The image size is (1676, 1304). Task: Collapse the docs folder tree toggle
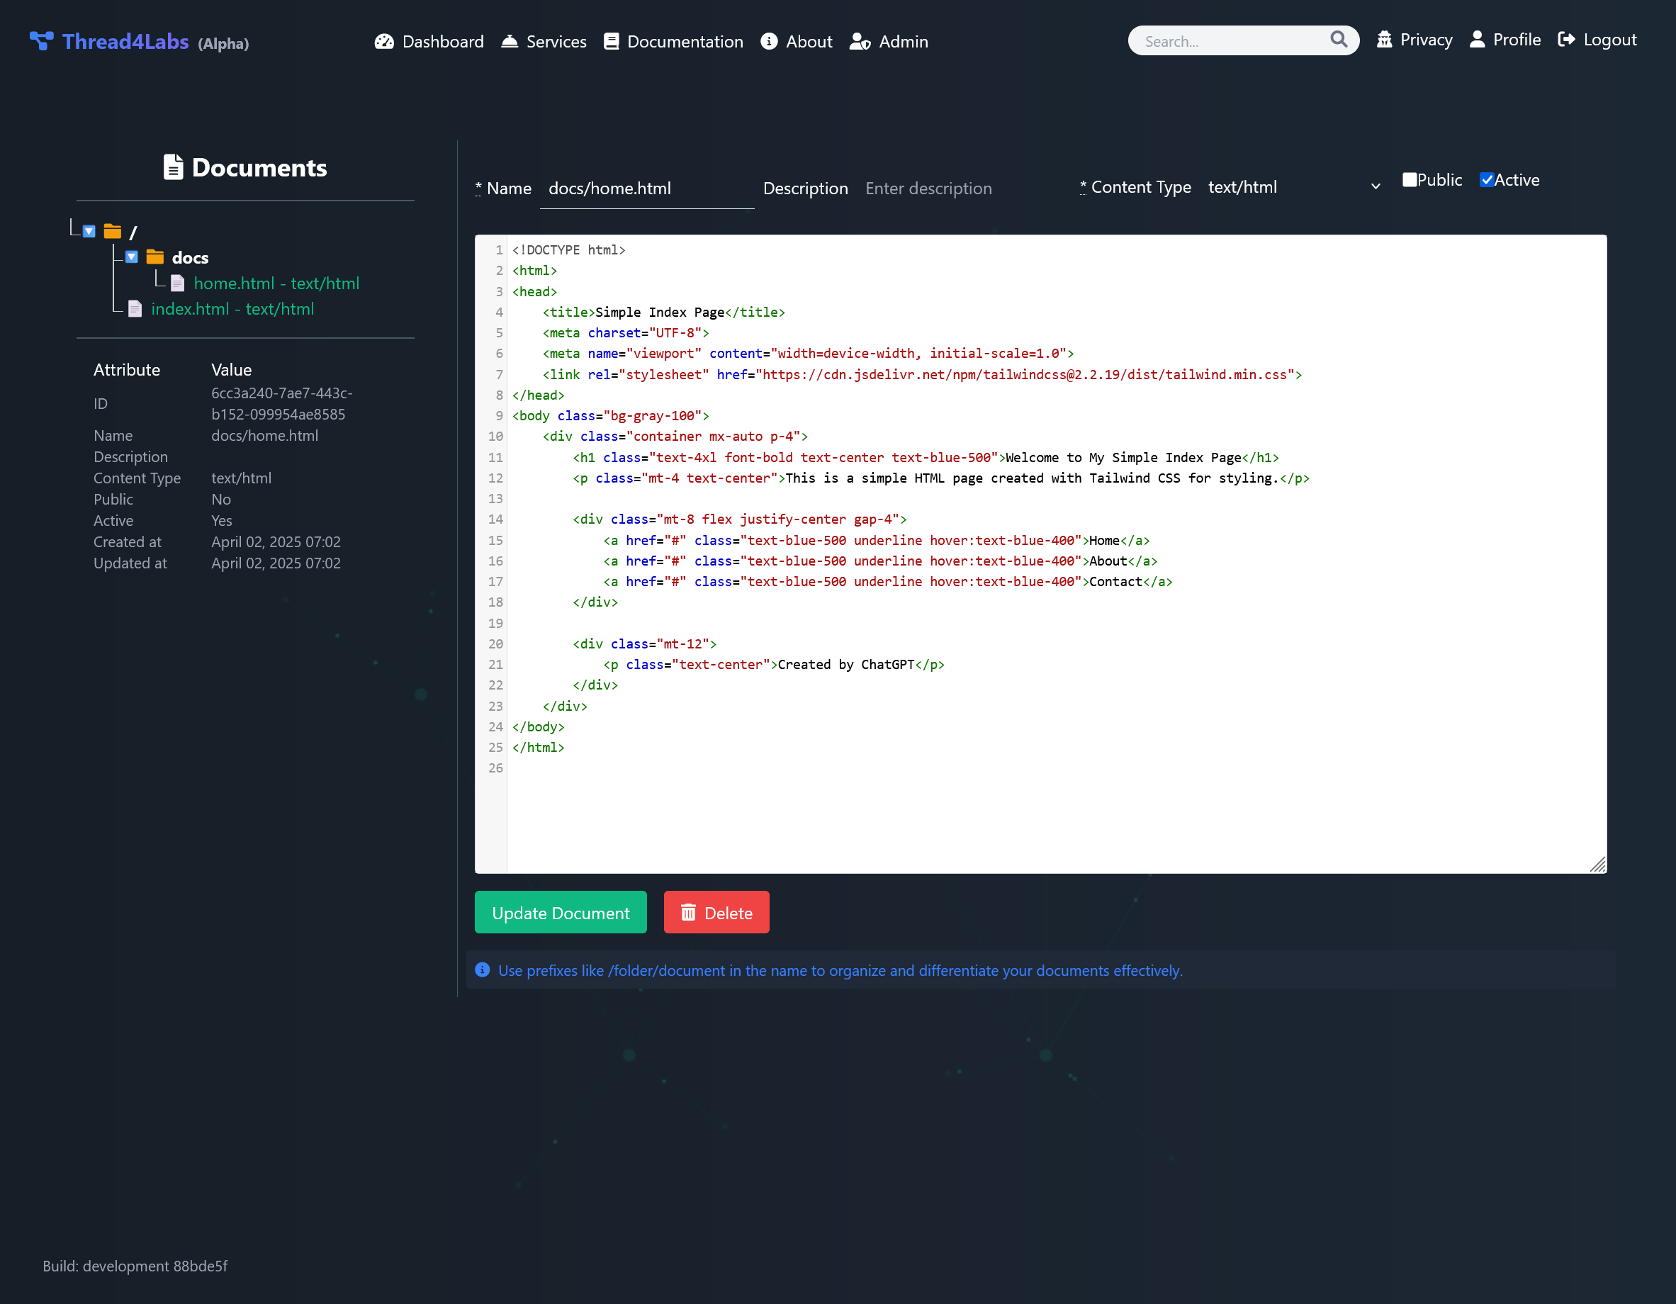click(131, 257)
